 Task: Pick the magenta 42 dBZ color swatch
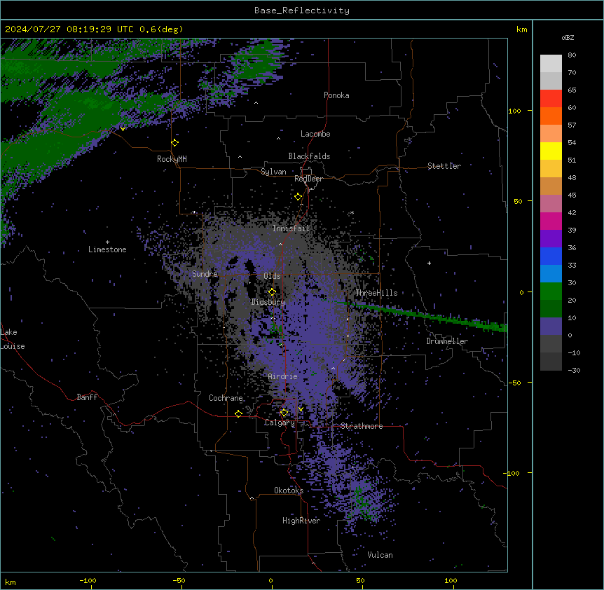[551, 221]
